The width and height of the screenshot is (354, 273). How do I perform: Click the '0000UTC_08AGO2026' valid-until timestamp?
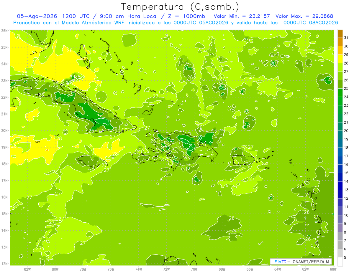tap(311, 23)
